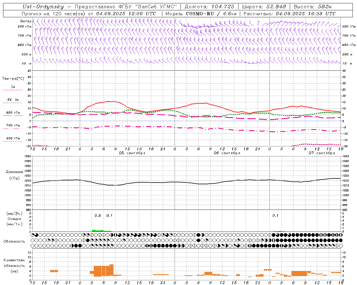
Task: Click the Td 2м legend entry
Action: [13, 100]
